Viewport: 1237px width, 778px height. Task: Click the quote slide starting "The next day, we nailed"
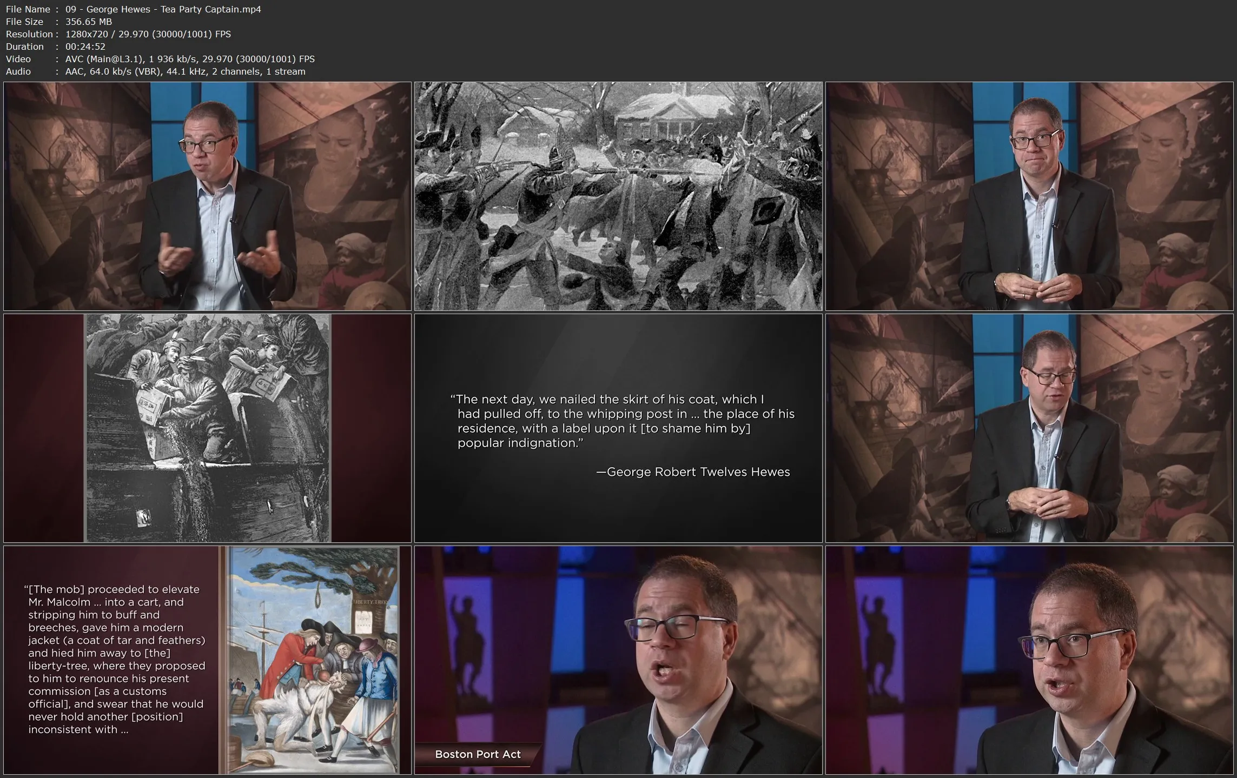[618, 428]
